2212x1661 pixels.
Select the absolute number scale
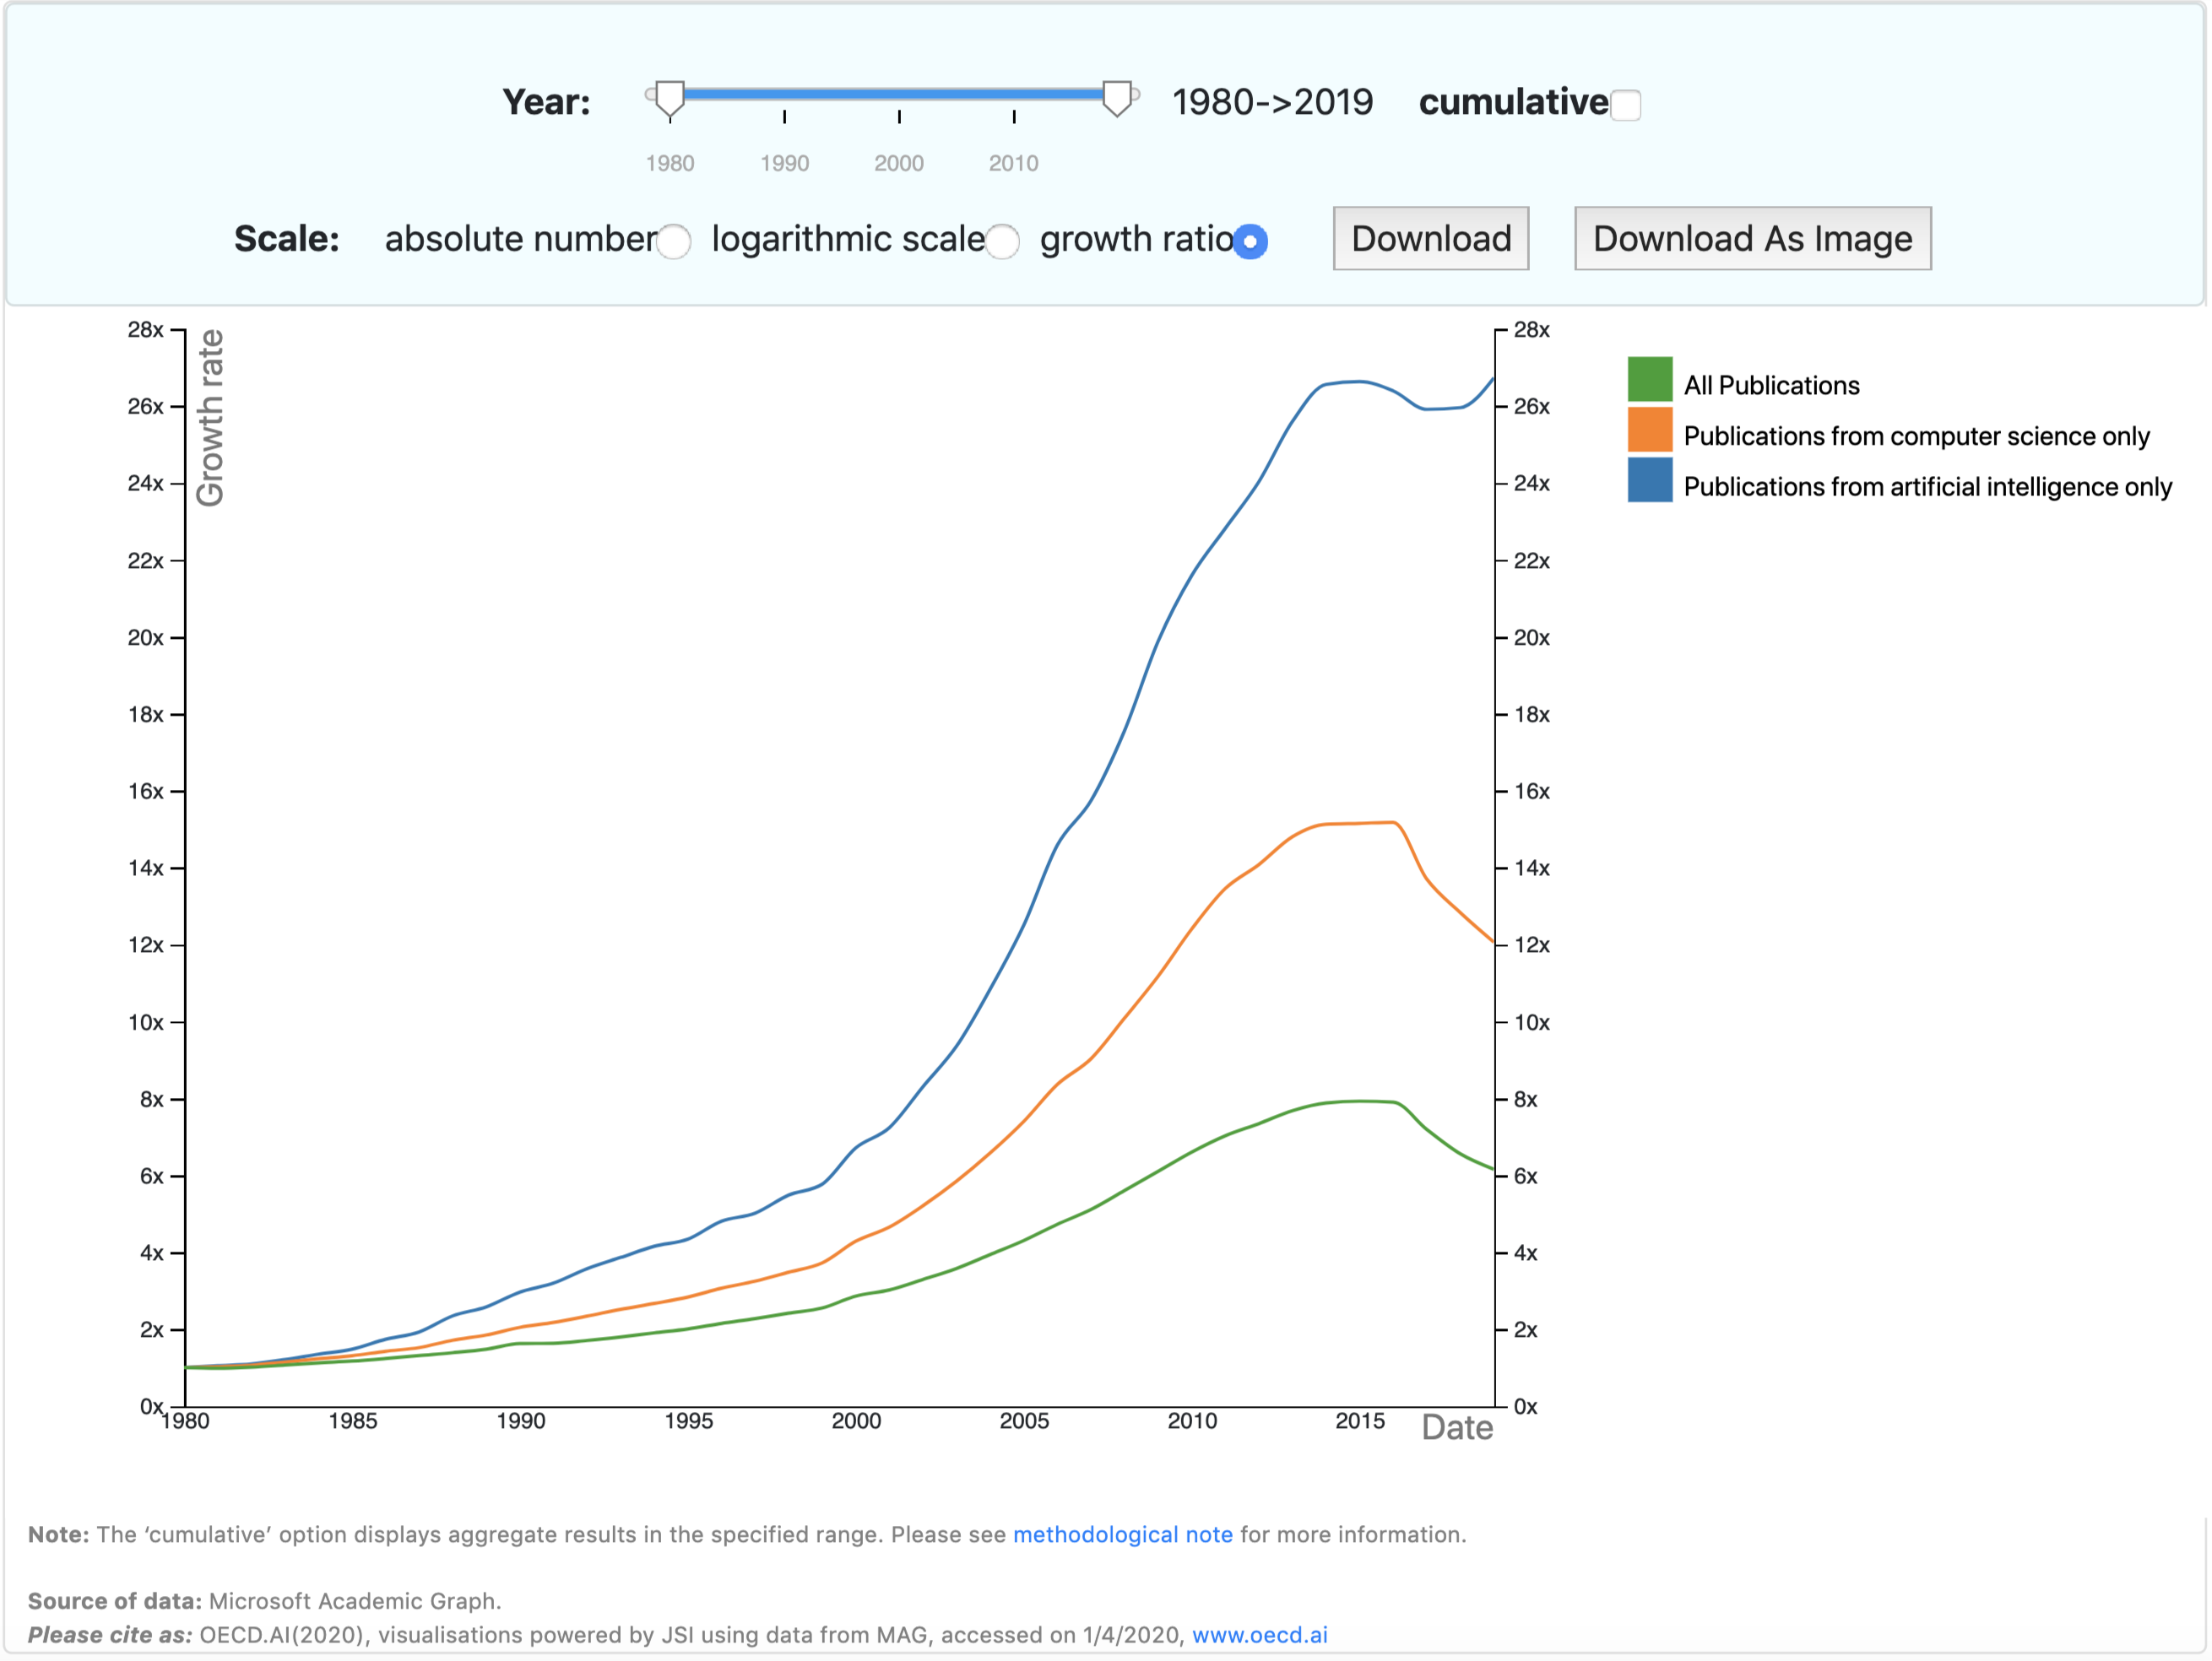(674, 241)
